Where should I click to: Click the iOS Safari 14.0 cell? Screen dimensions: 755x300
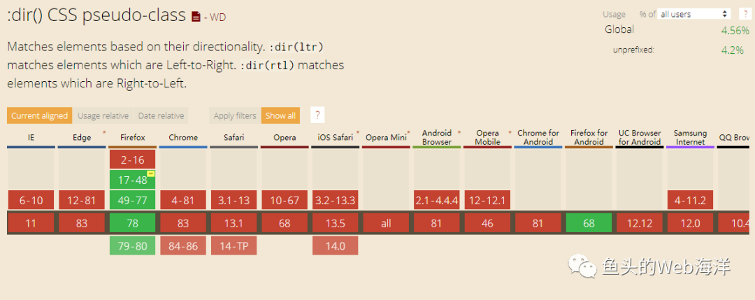pyautogui.click(x=335, y=245)
